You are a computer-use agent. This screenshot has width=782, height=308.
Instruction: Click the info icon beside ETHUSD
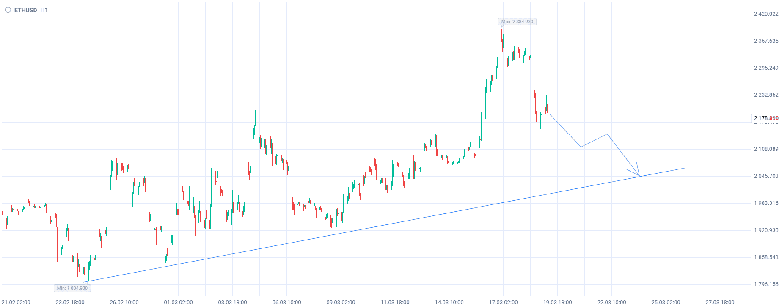coord(8,10)
